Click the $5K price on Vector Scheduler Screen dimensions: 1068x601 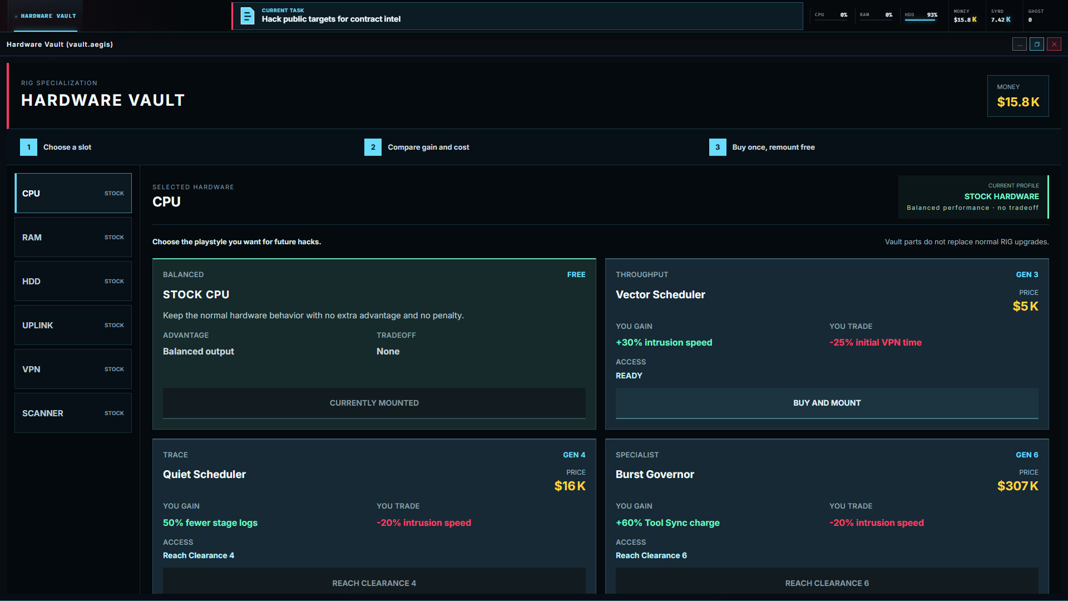(1025, 306)
